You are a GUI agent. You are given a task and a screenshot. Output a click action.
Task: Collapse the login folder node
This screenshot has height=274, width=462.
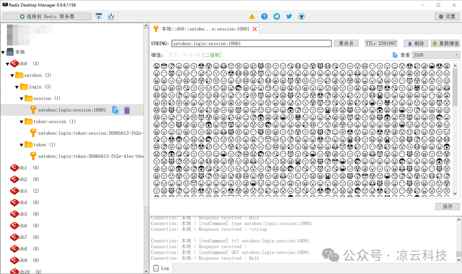(x=17, y=87)
